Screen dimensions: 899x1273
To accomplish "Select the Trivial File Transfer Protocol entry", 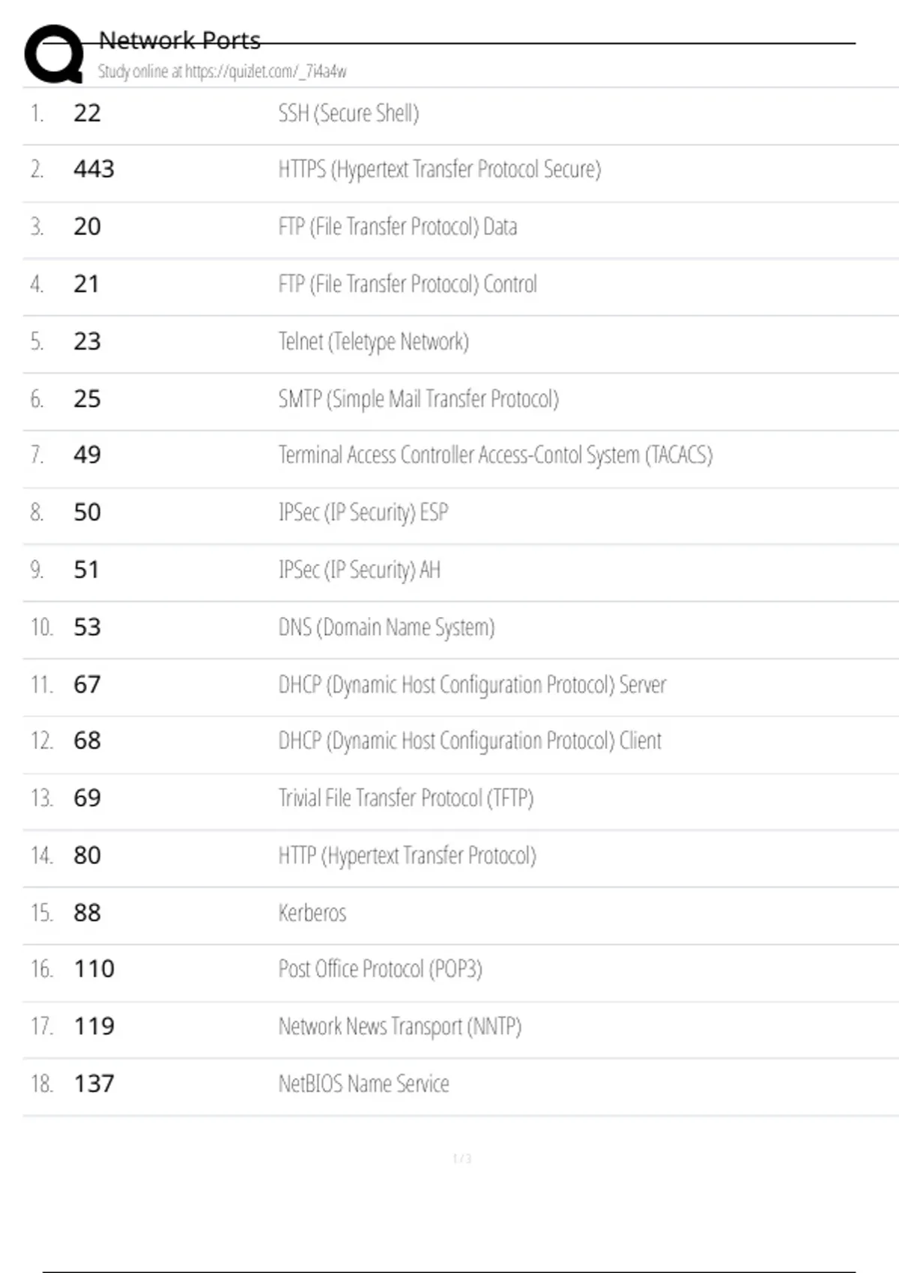I will [406, 798].
